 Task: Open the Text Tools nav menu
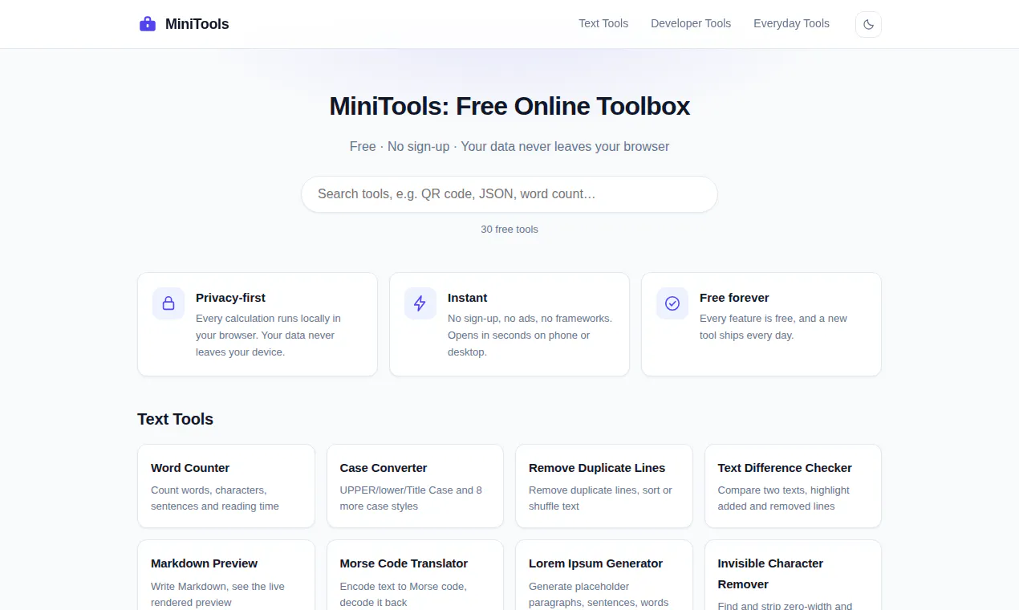pos(603,23)
